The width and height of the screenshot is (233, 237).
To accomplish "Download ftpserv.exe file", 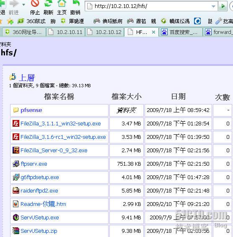I will (34, 164).
